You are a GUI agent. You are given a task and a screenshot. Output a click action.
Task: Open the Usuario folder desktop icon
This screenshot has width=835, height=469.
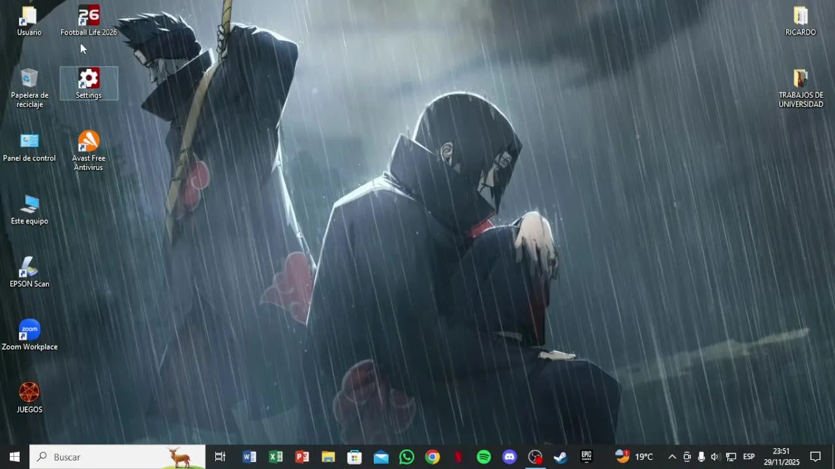pos(29,21)
